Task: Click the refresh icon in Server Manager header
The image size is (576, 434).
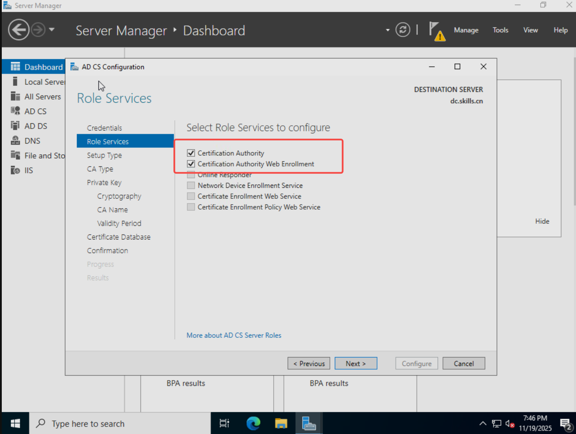Action: [x=403, y=30]
